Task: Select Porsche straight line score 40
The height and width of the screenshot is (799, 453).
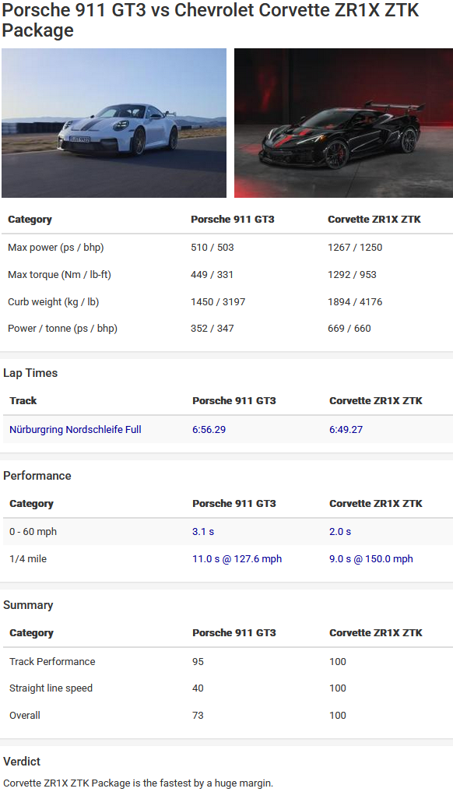Action: coord(198,688)
